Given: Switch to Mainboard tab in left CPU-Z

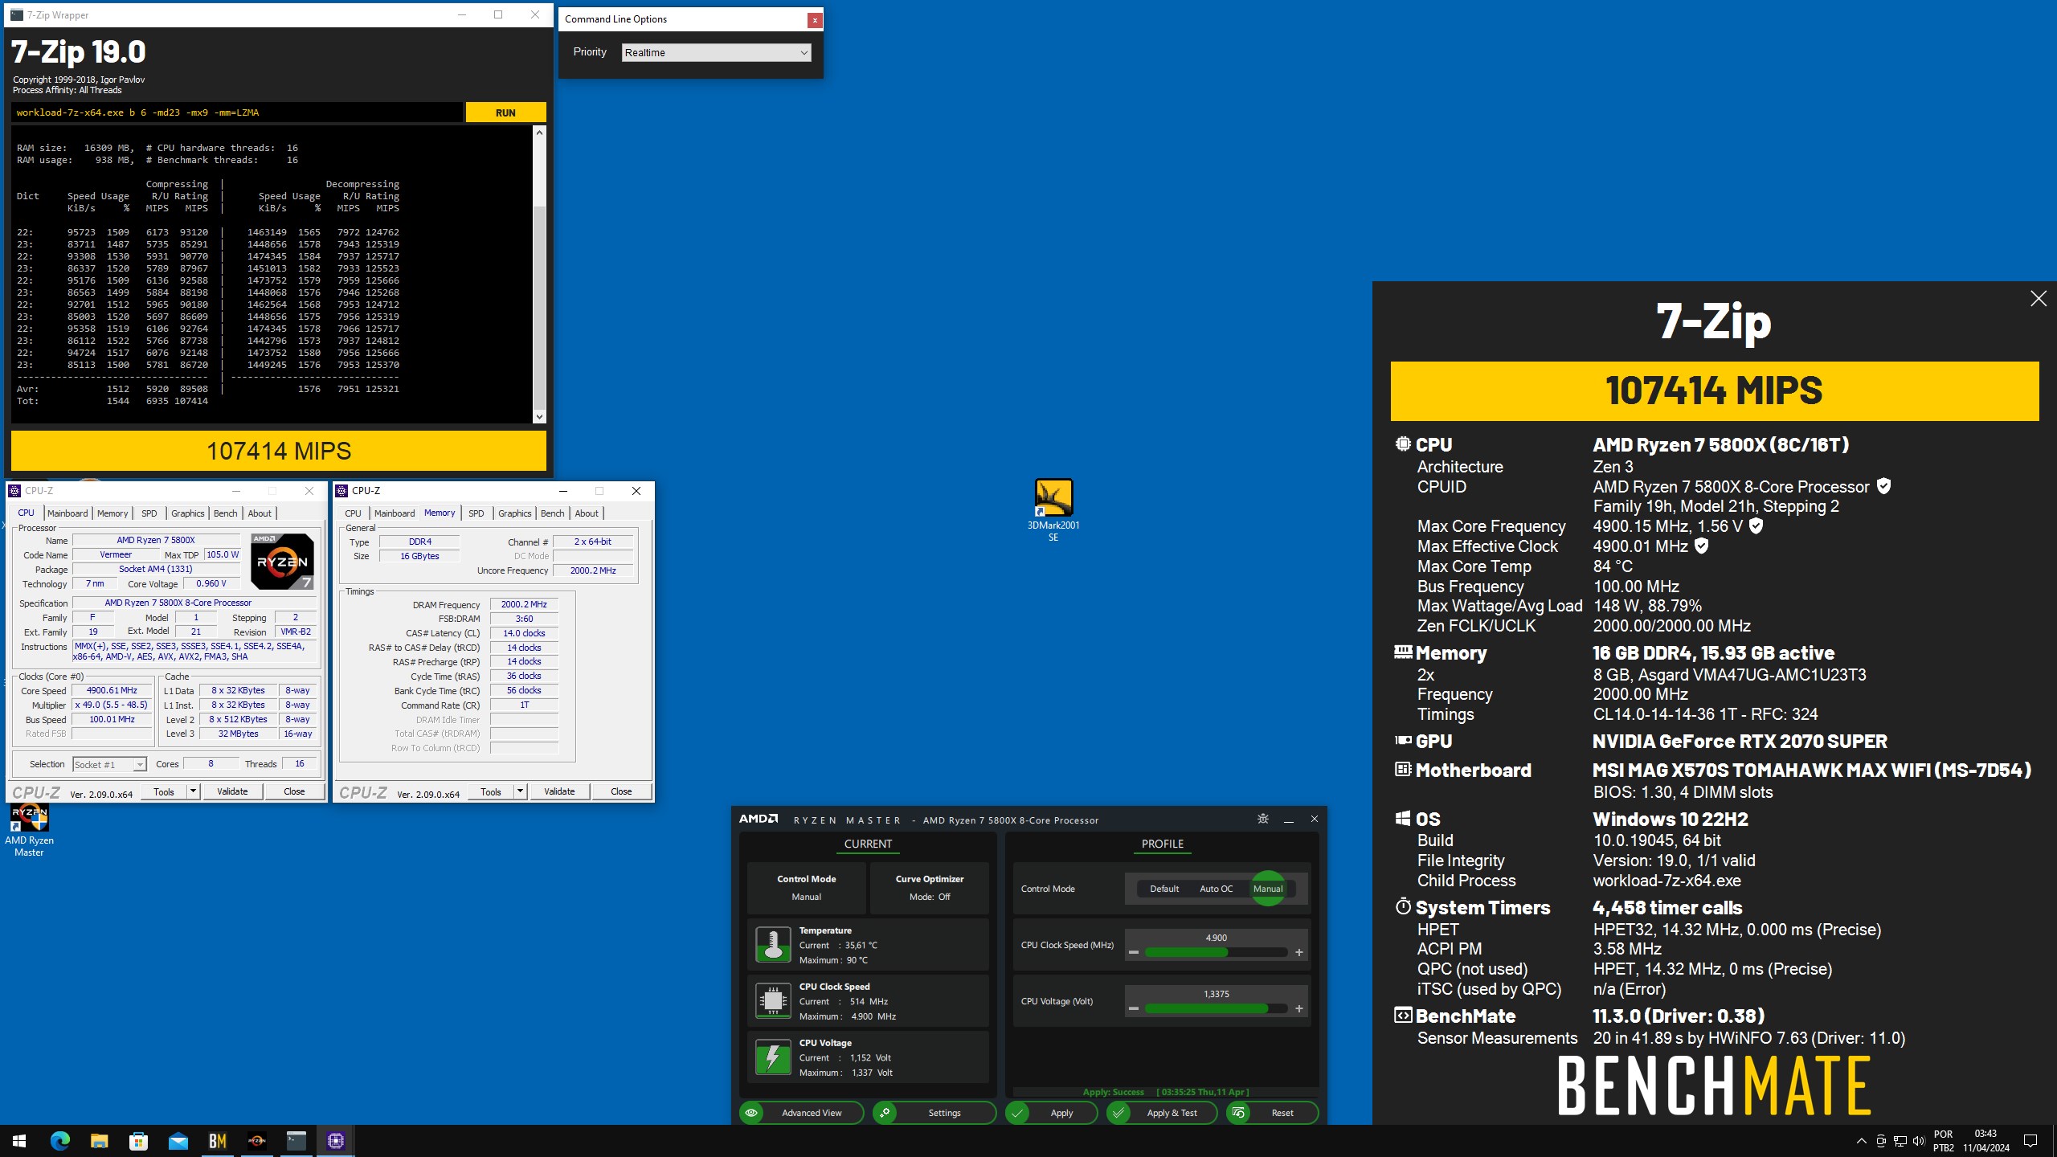Looking at the screenshot, I should 67,513.
